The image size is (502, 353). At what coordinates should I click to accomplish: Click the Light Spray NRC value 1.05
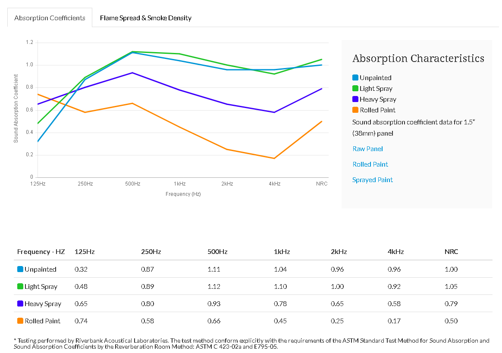coord(451,287)
